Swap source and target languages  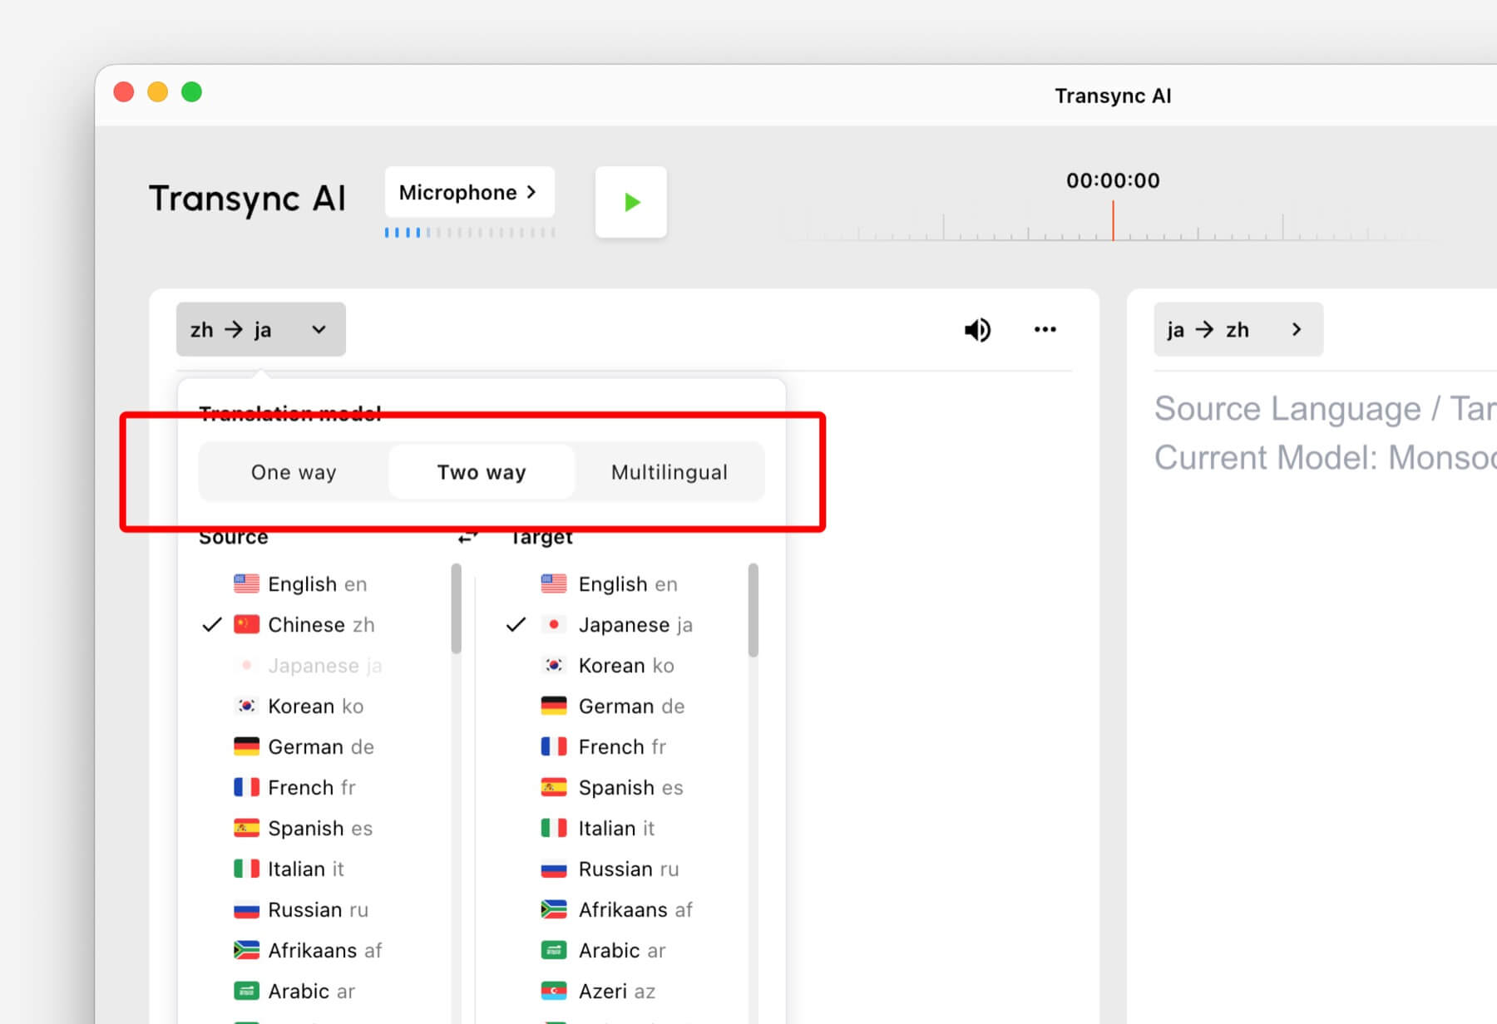[468, 537]
